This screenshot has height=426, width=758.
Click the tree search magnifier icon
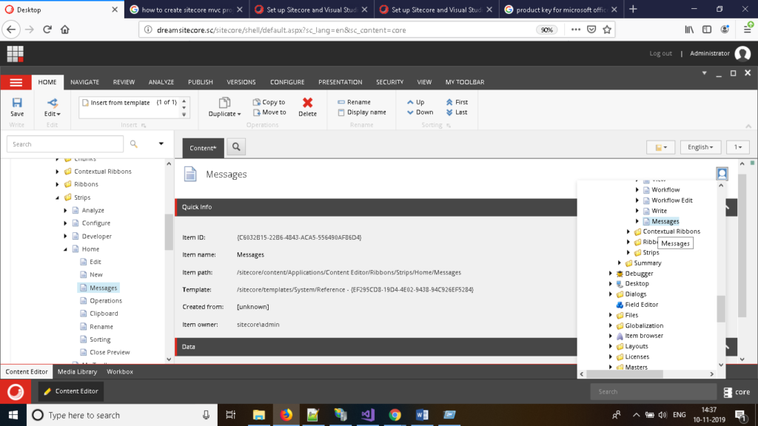(x=134, y=144)
